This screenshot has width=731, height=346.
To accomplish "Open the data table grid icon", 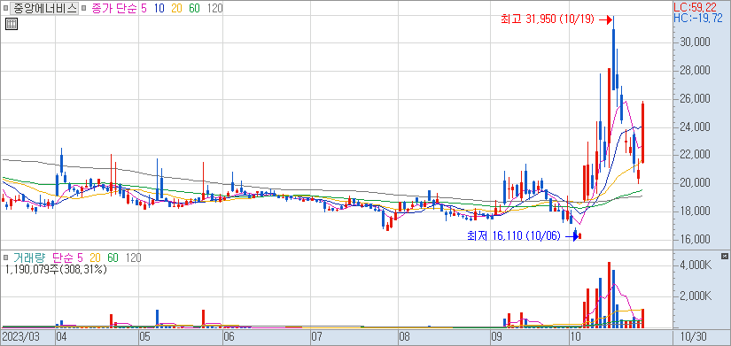I will click(12, 25).
